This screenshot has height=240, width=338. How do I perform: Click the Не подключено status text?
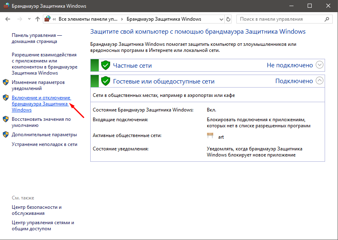pyautogui.click(x=290, y=65)
